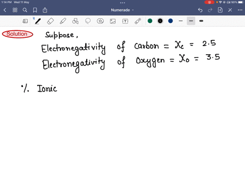Screen dimensions: 245x184
Task: Toggle the read-only zoom window tool
Action: 25,21
